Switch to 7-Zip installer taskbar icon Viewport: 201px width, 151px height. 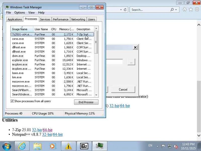click(x=84, y=146)
